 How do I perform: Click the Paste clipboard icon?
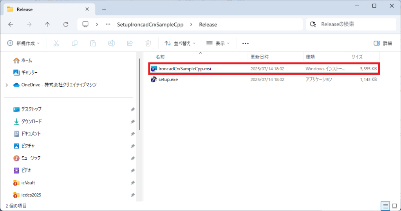coord(93,43)
